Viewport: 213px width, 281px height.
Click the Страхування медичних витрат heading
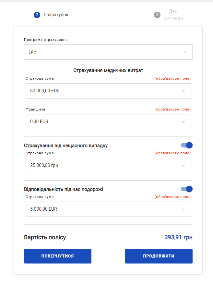(x=108, y=70)
